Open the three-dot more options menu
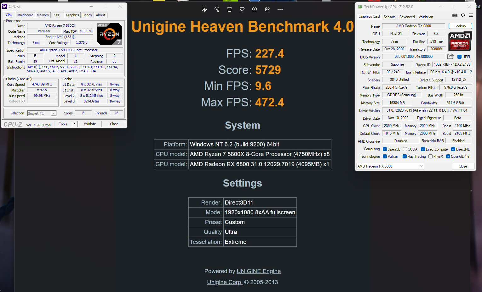The width and height of the screenshot is (482, 292). [280, 9]
